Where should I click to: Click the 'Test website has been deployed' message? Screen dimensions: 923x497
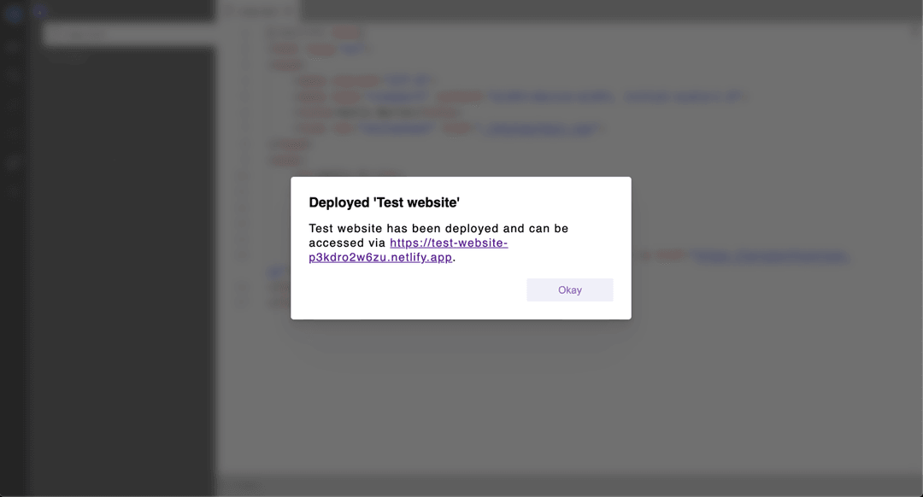click(438, 243)
